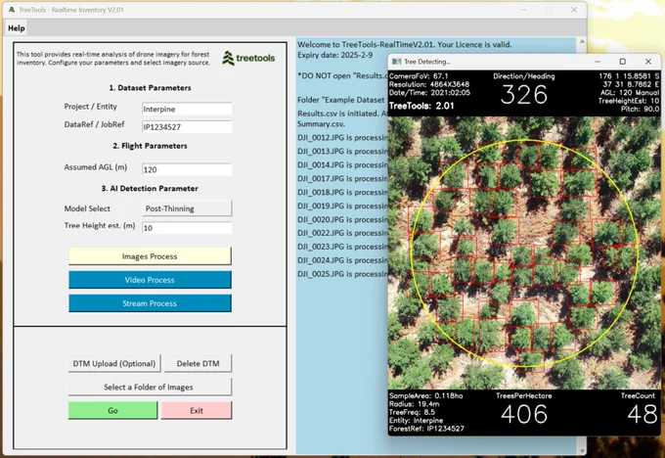Screen dimensions: 665x458
Task: Click the 'Radius: 19.4m' text
Action: tap(414, 403)
